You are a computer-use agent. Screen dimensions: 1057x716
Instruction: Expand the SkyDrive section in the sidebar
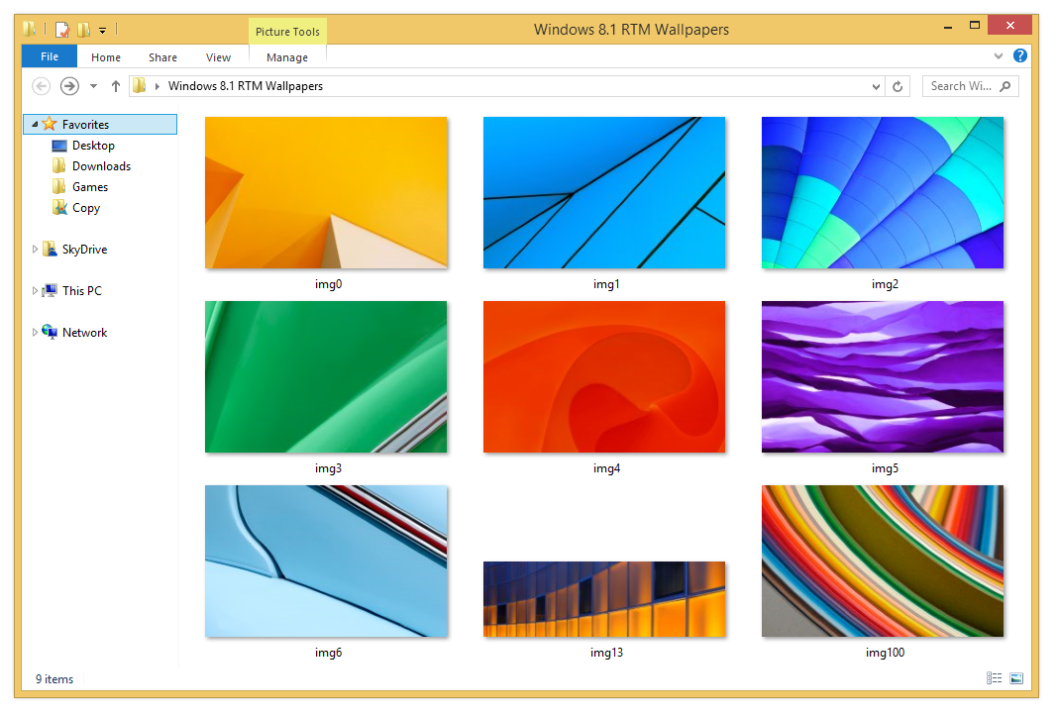[x=35, y=249]
